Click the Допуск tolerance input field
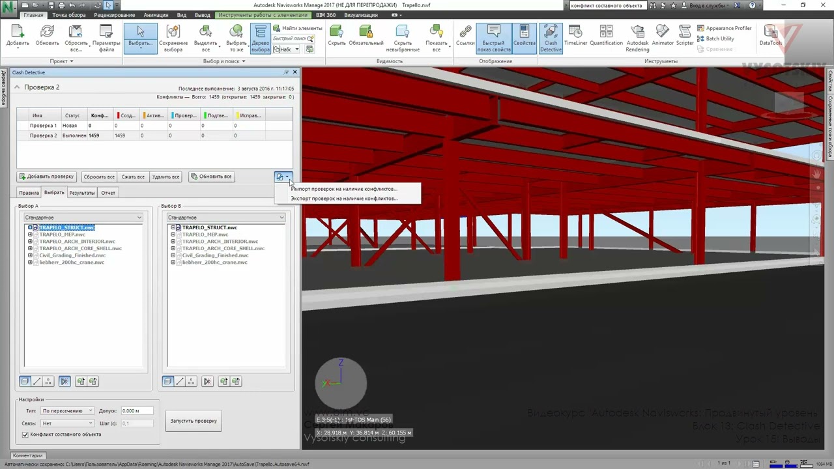 137,411
